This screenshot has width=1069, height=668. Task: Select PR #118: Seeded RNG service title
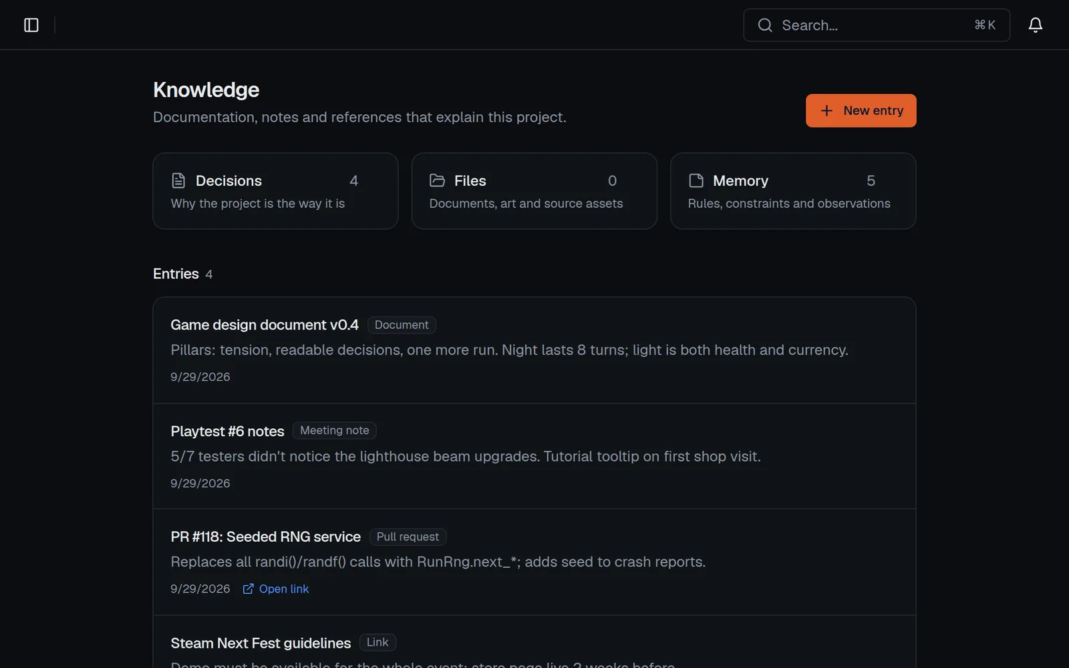[x=265, y=537]
